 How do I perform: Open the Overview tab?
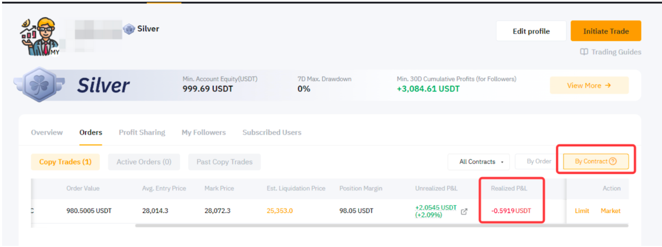[47, 132]
